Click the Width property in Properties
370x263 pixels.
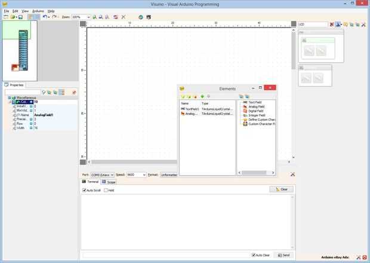coord(20,128)
